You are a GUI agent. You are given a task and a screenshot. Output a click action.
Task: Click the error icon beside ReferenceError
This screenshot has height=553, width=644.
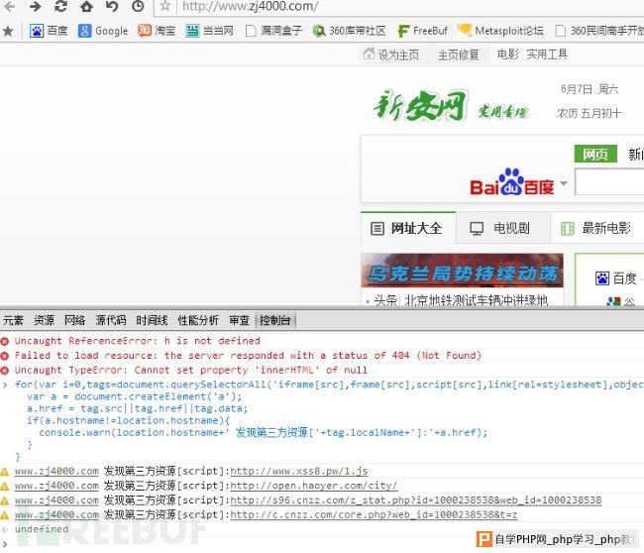tap(5, 341)
